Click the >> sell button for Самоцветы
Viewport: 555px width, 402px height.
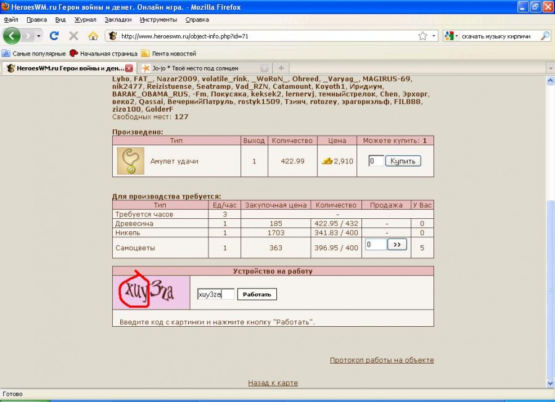tap(397, 244)
